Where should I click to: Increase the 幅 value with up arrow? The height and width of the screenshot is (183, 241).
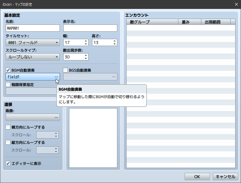86,41
